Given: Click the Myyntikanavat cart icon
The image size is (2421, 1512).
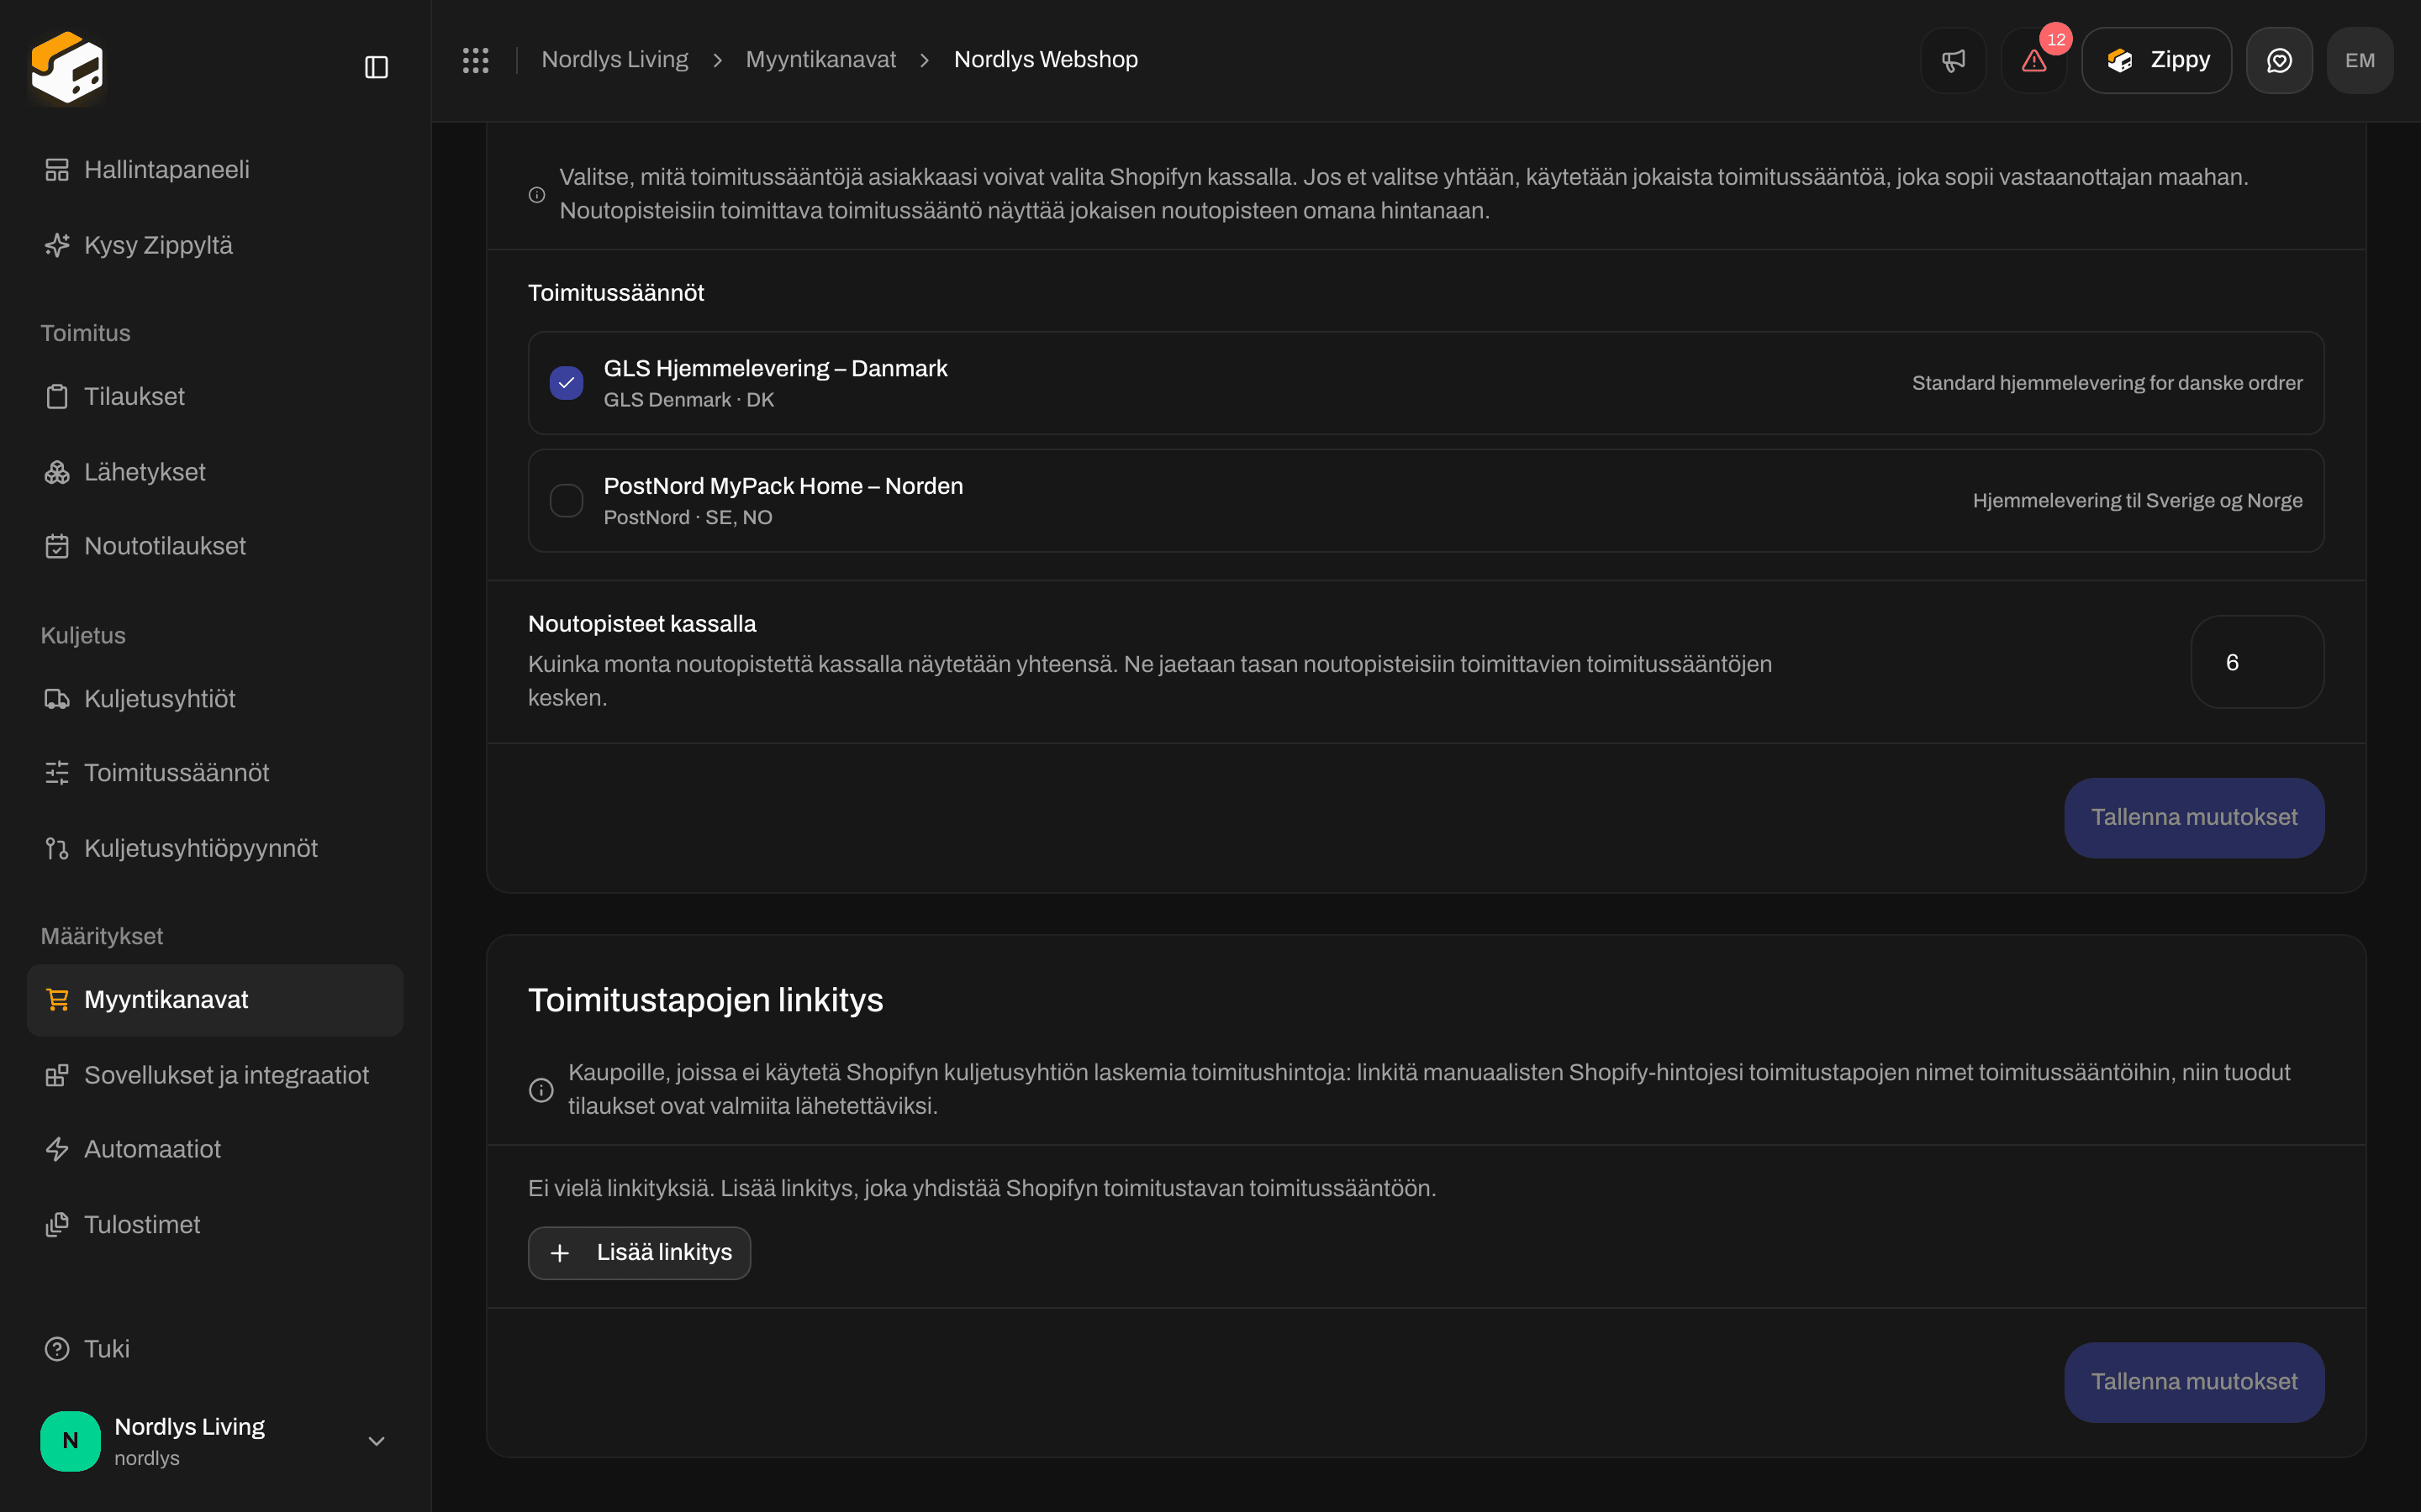Looking at the screenshot, I should pyautogui.click(x=57, y=1000).
